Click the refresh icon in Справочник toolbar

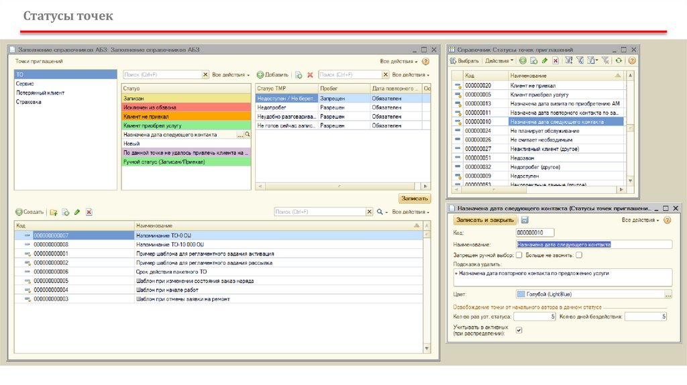pyautogui.click(x=619, y=60)
